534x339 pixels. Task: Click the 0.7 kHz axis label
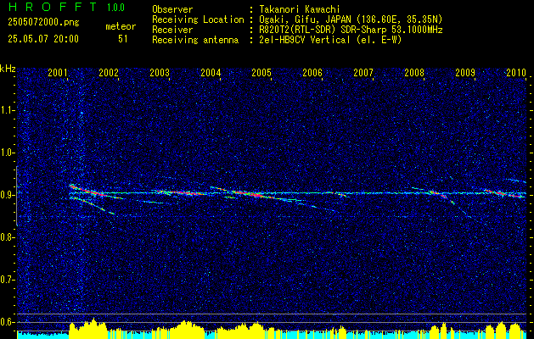[x=8, y=280]
